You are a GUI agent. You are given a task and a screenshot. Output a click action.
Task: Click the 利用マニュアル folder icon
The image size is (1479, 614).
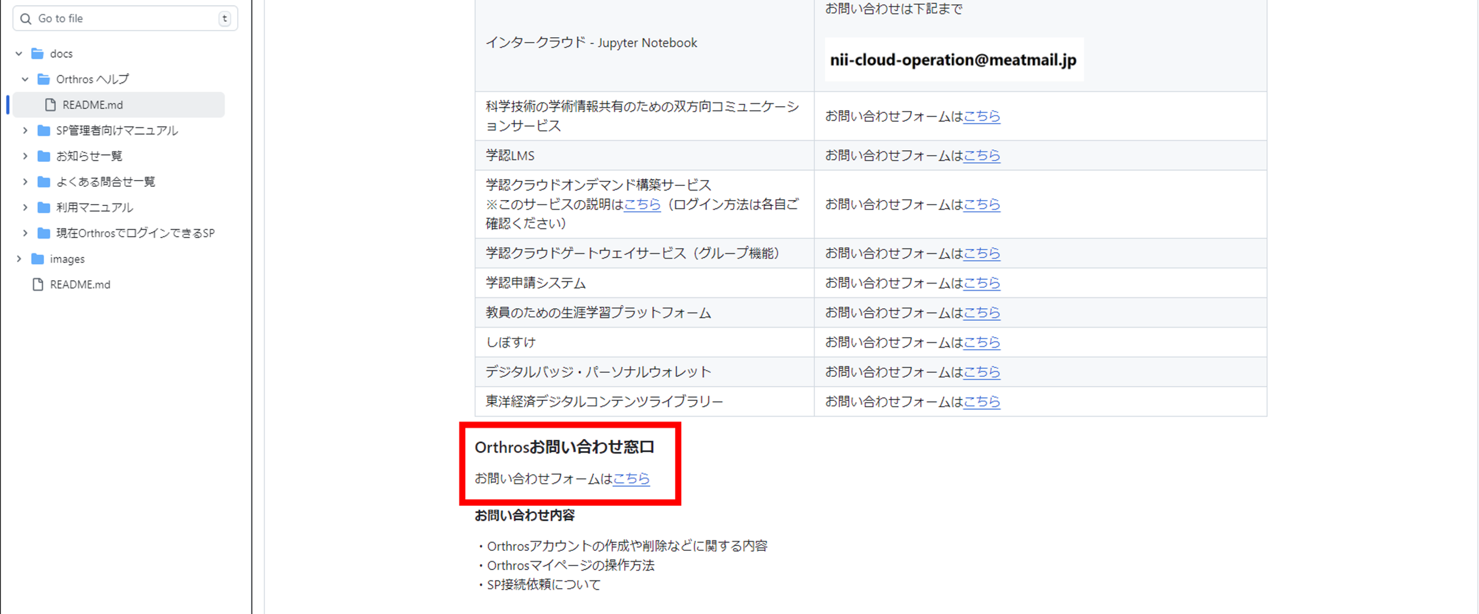(x=44, y=207)
